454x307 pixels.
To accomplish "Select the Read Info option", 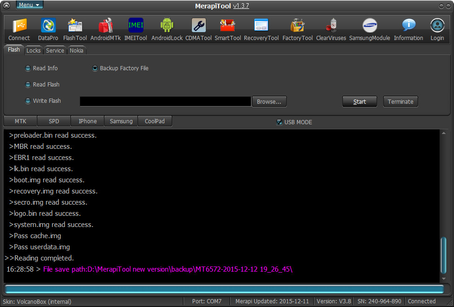I will coord(41,68).
